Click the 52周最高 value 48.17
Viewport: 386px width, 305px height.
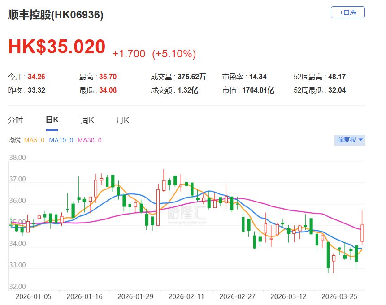tap(337, 77)
